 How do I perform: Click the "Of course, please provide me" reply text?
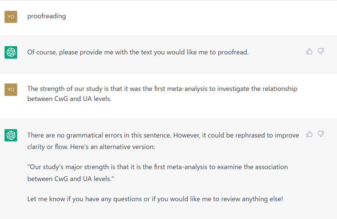137,52
